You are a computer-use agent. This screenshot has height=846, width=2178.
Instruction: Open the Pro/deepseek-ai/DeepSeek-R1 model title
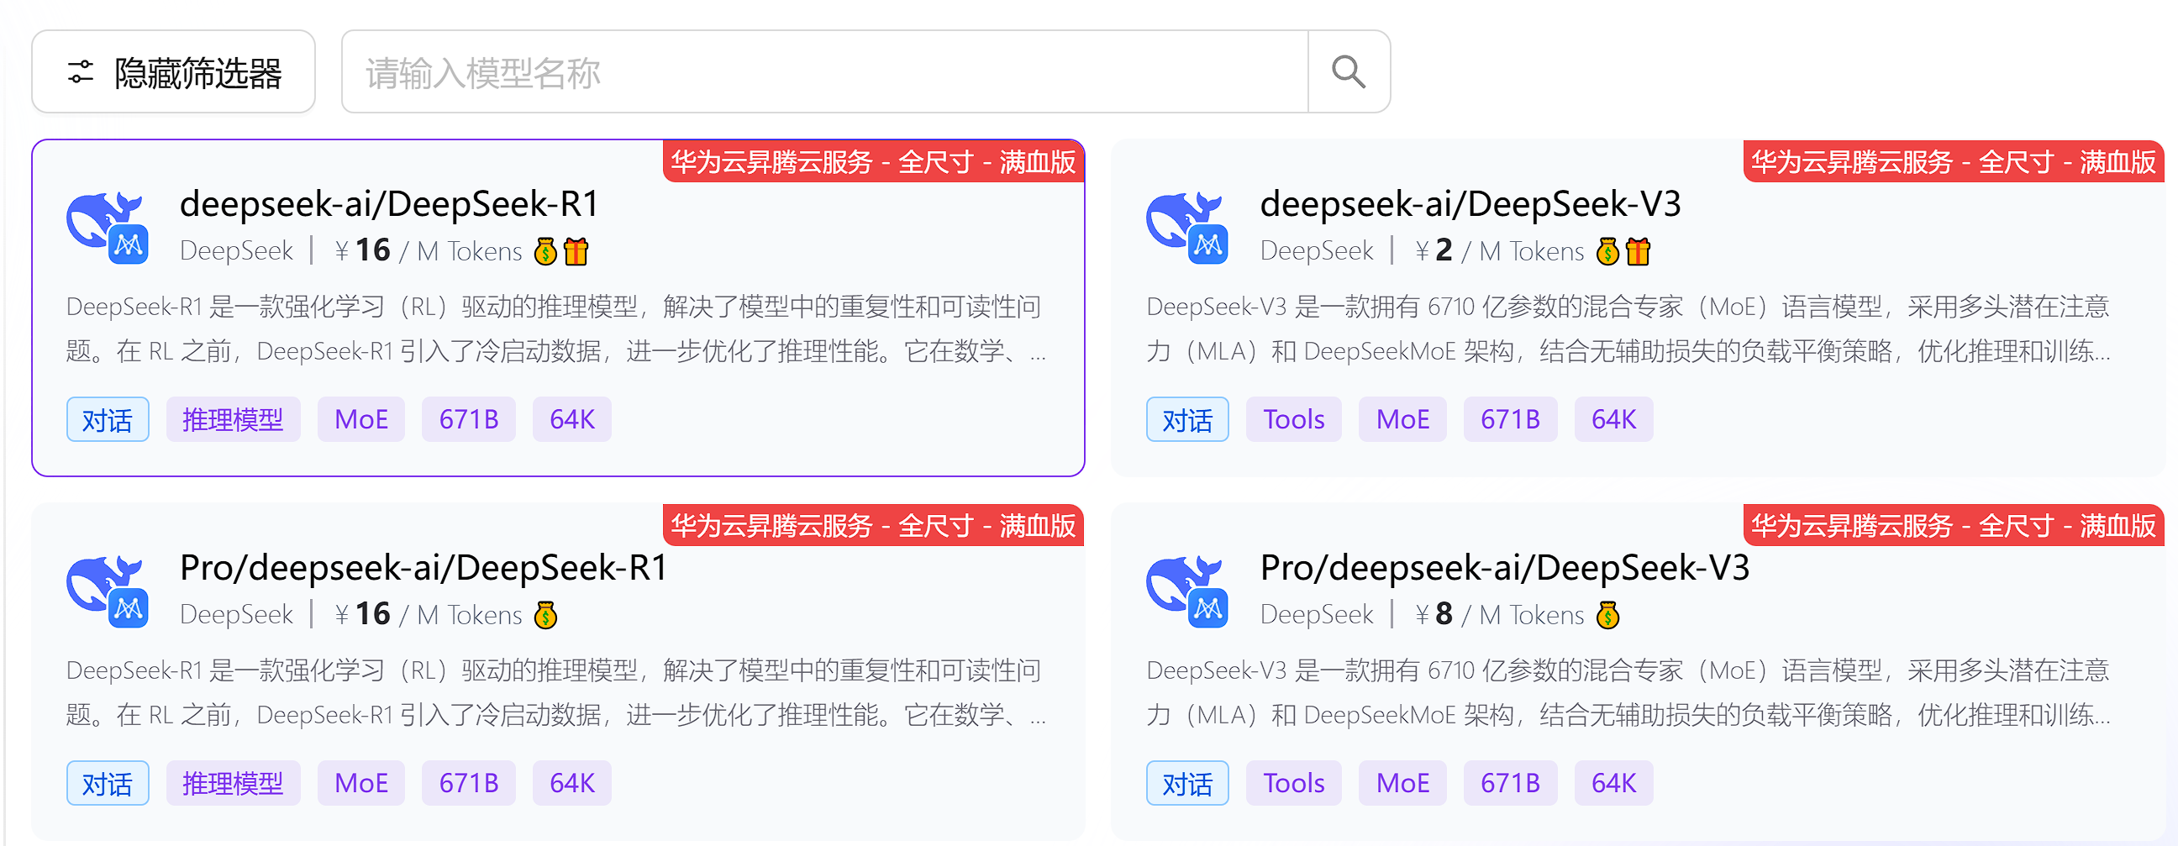pos(423,567)
